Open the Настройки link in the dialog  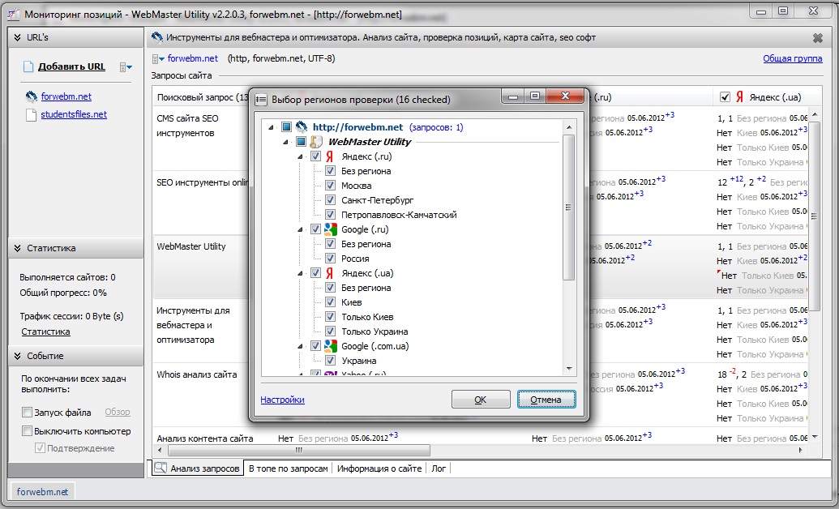point(282,400)
